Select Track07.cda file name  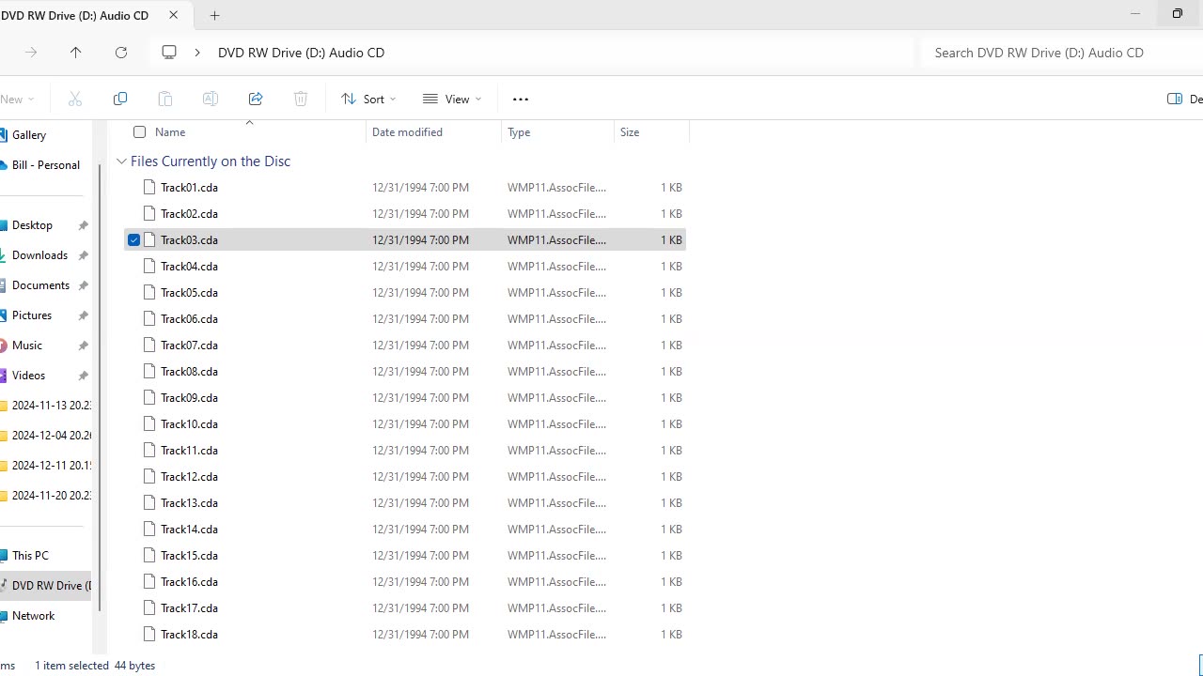(x=189, y=346)
